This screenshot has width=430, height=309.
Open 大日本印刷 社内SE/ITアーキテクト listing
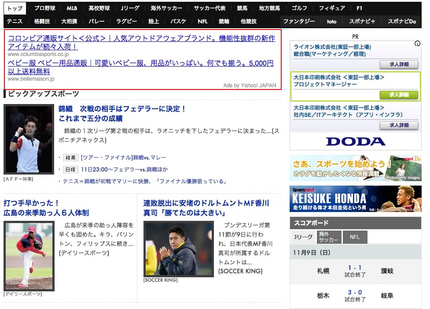[x=348, y=111]
